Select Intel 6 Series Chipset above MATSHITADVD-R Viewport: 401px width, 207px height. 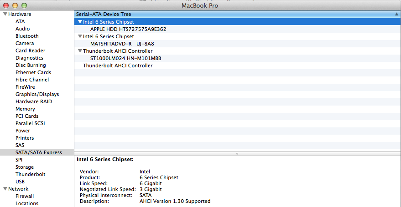pyautogui.click(x=109, y=36)
